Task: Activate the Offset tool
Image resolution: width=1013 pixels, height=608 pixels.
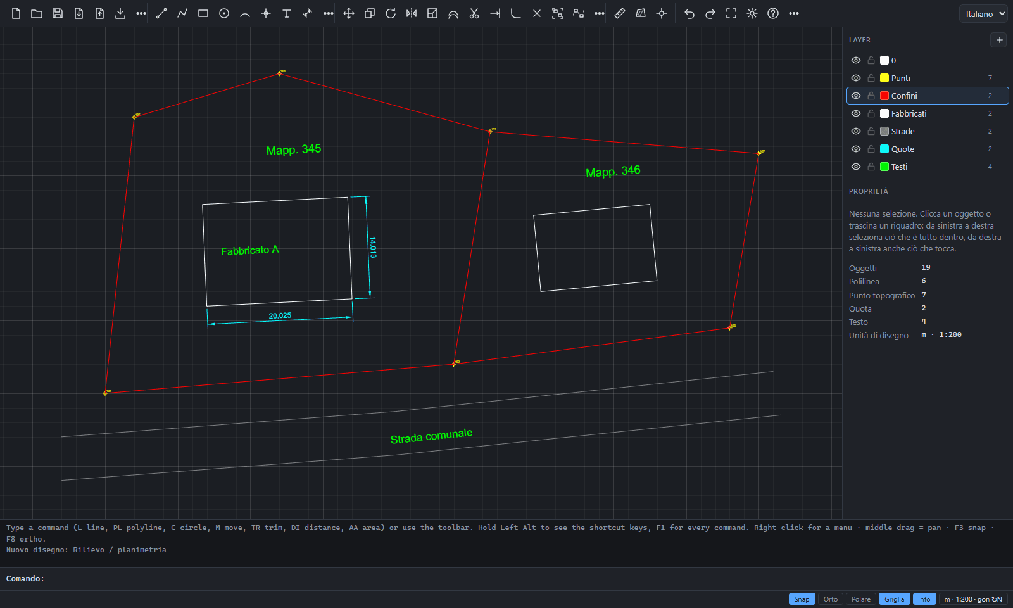Action: click(x=453, y=13)
